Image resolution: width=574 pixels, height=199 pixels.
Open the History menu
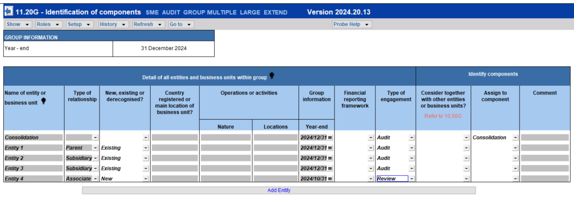(114, 25)
